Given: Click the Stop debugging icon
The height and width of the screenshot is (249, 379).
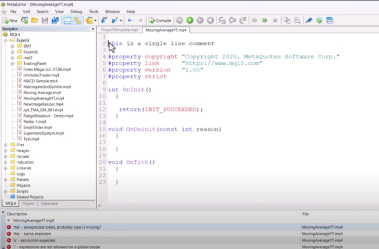Looking at the screenshot, I should point(211,21).
